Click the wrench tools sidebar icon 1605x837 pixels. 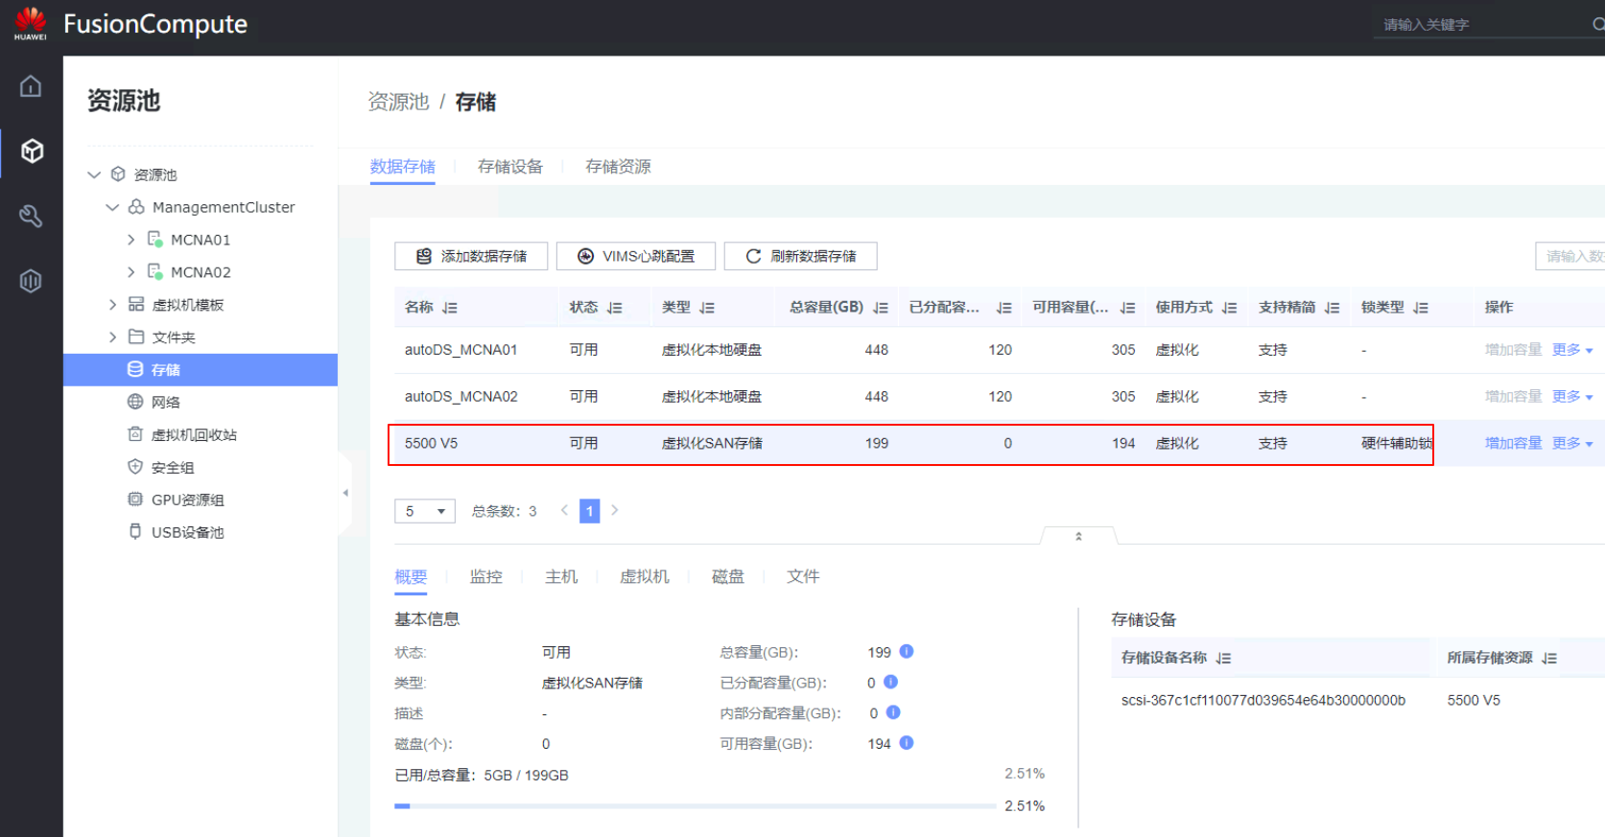pyautogui.click(x=31, y=216)
